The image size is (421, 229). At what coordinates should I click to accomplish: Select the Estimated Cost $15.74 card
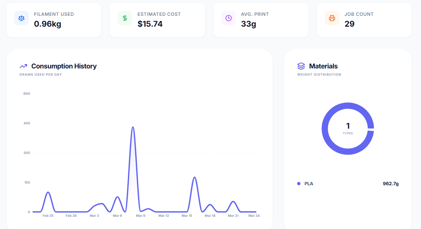click(157, 20)
